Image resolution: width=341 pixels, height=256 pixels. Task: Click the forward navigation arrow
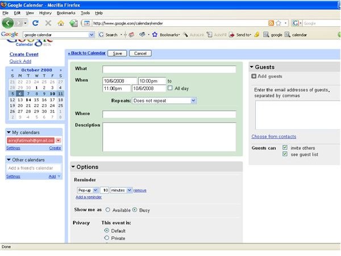19,23
